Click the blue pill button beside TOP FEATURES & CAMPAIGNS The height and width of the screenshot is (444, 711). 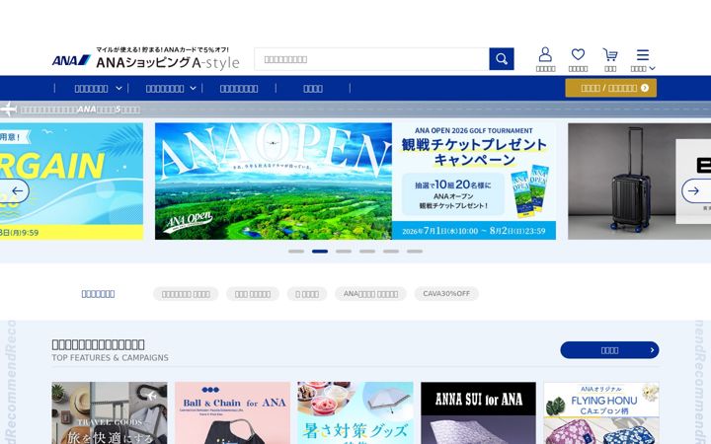[609, 349]
